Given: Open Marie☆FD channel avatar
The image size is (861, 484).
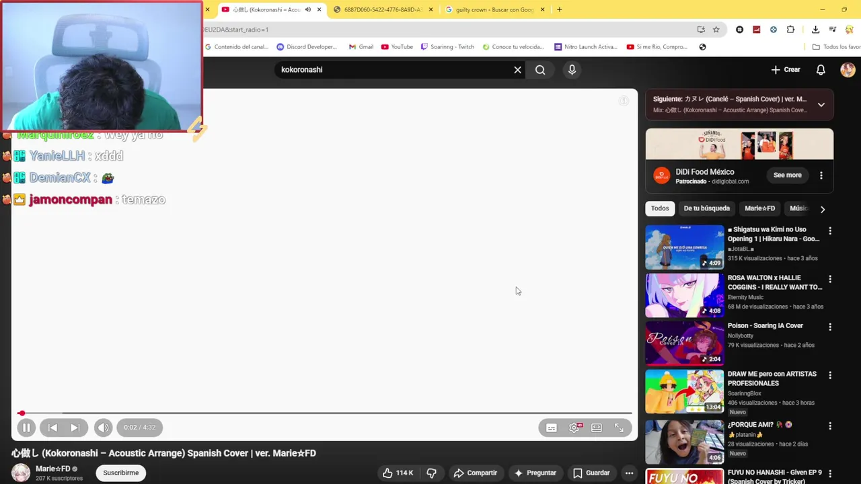Looking at the screenshot, I should click(x=21, y=473).
